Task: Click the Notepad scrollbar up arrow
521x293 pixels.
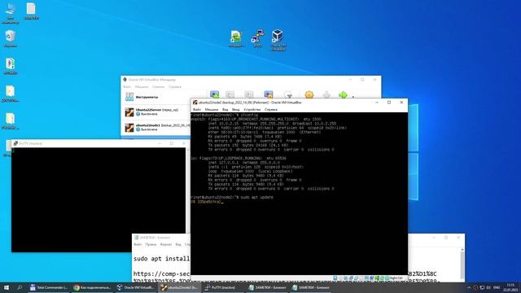Action: click(x=462, y=249)
